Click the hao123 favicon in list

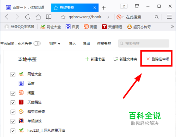tap(21, 130)
